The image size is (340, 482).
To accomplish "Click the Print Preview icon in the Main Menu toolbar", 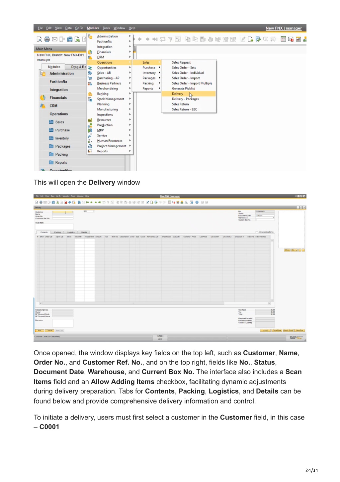I will [x=39, y=39].
